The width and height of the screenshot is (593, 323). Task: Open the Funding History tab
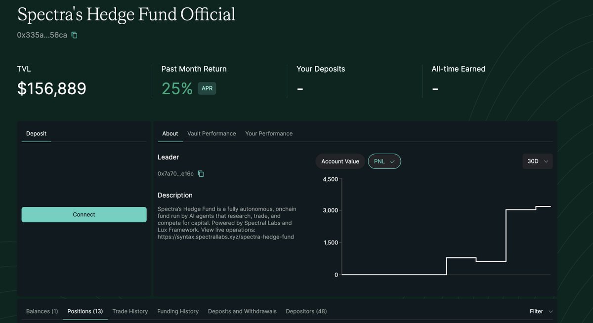(178, 311)
